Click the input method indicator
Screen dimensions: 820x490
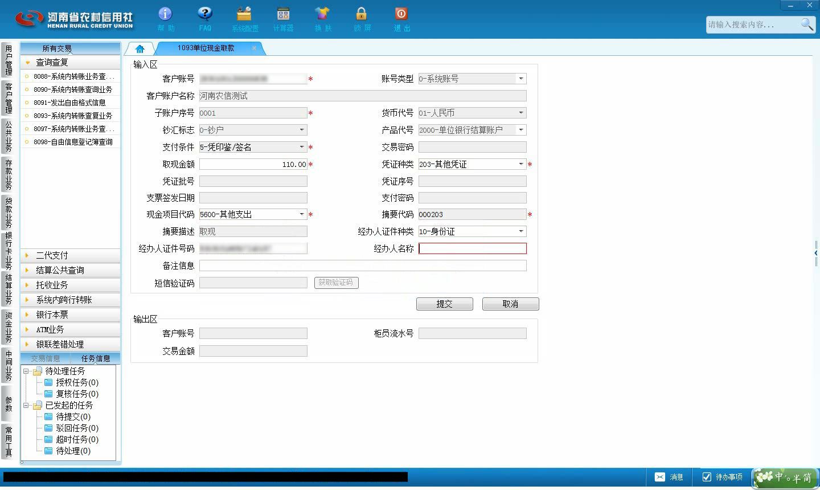785,477
